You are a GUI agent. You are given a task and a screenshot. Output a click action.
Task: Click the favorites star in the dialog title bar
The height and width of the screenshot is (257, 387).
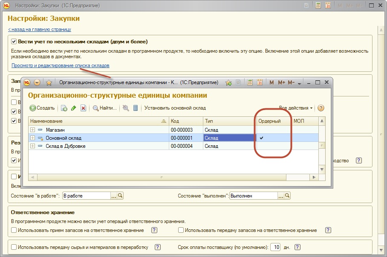coord(49,82)
